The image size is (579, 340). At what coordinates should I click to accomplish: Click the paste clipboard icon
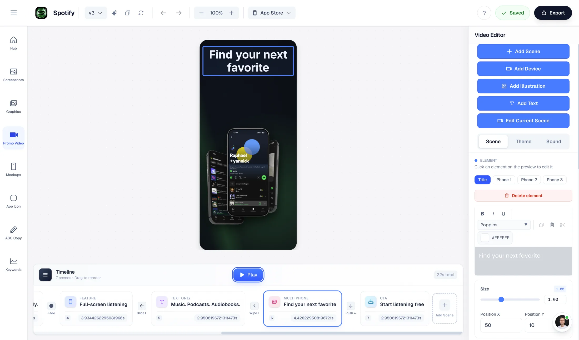pyautogui.click(x=552, y=225)
